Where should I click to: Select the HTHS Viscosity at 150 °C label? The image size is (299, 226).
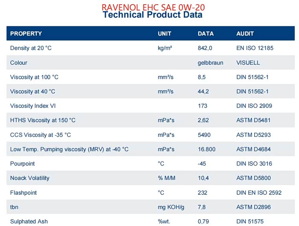[43, 120]
